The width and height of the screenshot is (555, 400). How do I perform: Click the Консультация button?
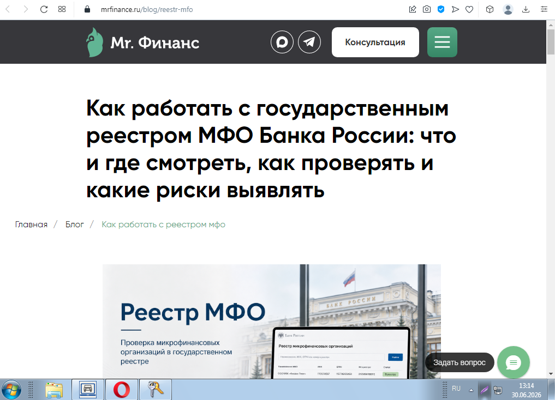(375, 42)
